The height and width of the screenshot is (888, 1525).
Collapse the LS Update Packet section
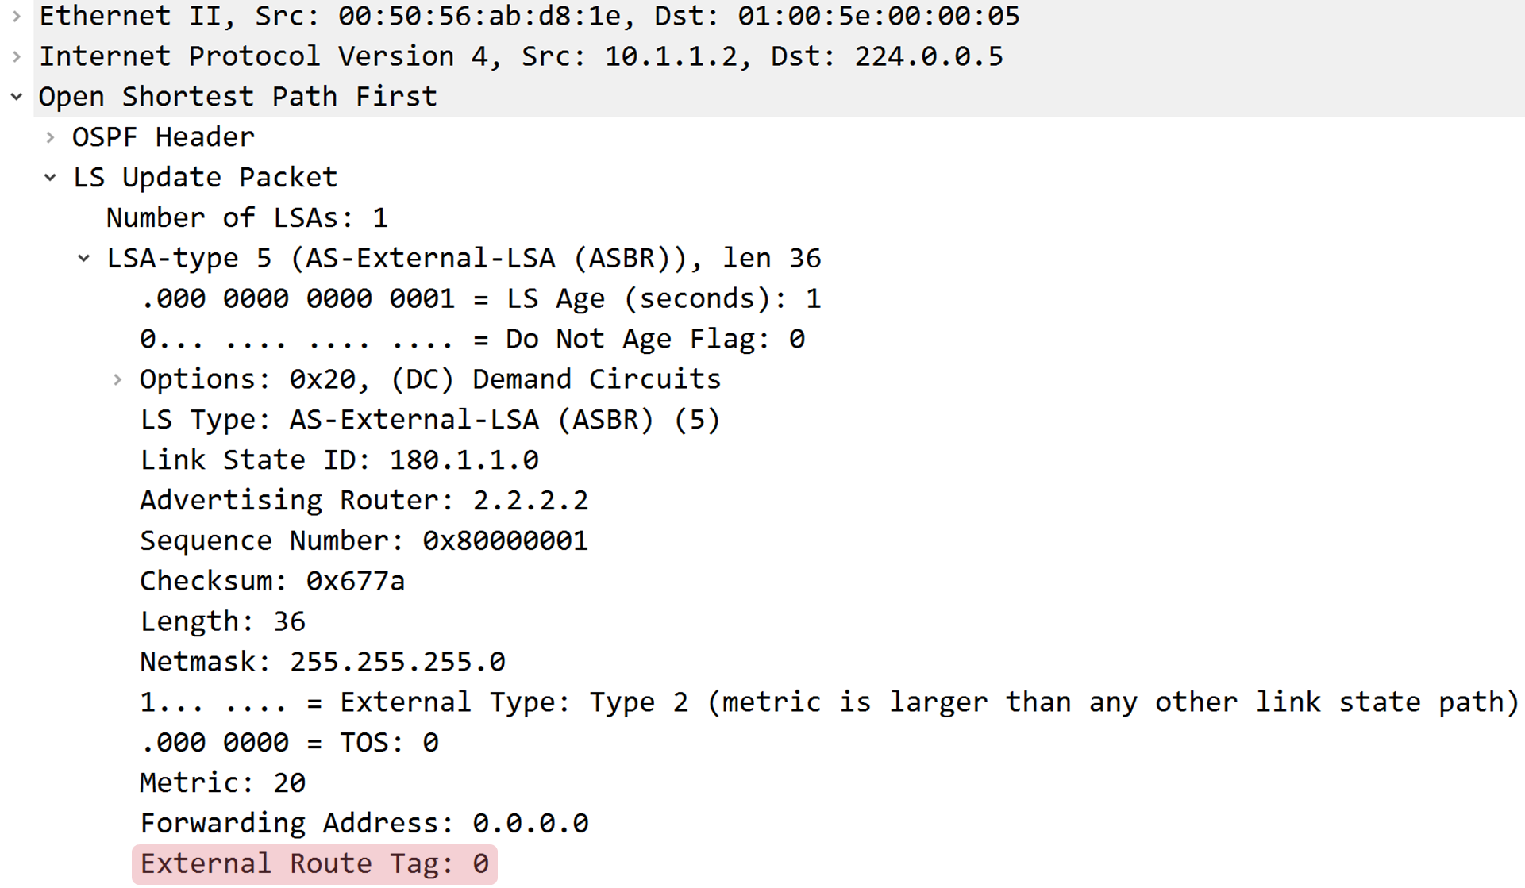(50, 178)
